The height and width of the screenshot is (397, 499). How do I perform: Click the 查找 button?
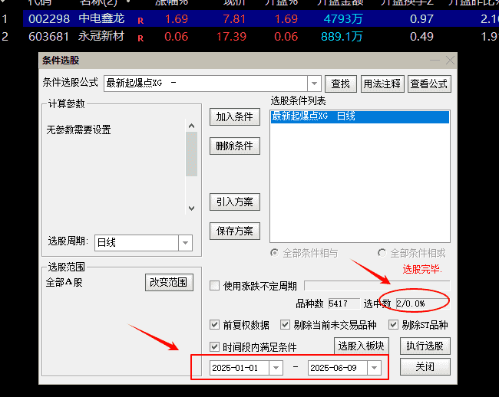pyautogui.click(x=341, y=84)
